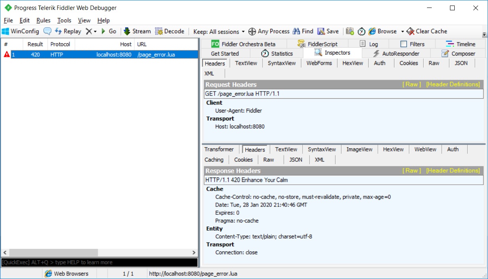Click the Web Browsers filter in status bar
This screenshot has height=279, width=488.
click(x=69, y=273)
